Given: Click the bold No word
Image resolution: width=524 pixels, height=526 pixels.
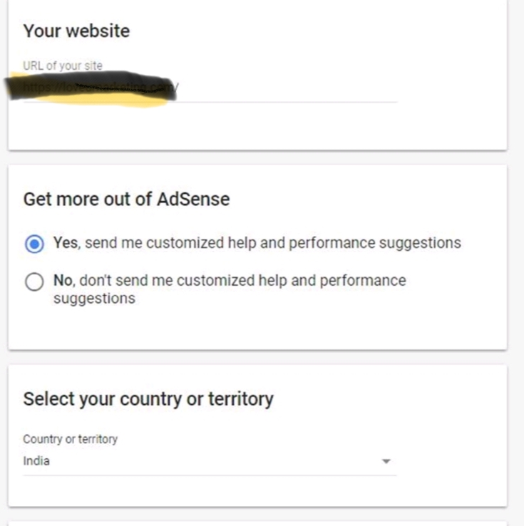Looking at the screenshot, I should click(x=63, y=280).
